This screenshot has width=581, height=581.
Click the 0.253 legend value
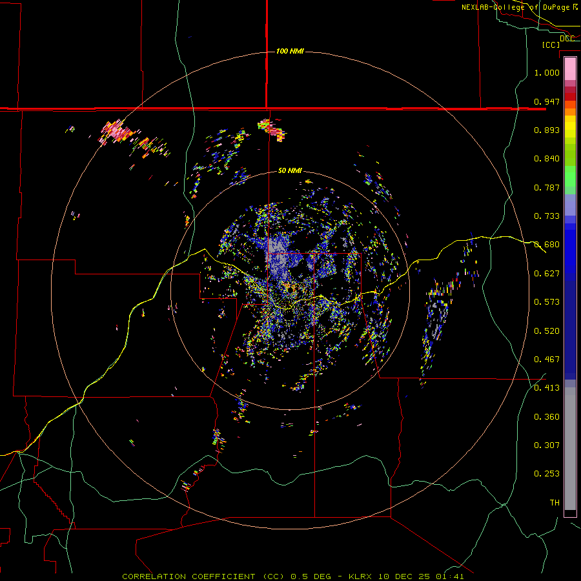(547, 474)
